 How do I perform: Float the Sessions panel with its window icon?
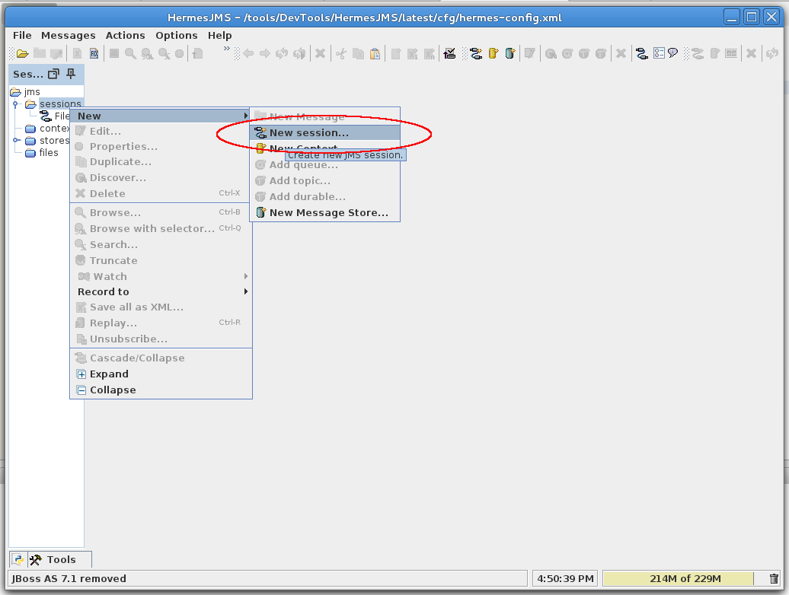53,74
